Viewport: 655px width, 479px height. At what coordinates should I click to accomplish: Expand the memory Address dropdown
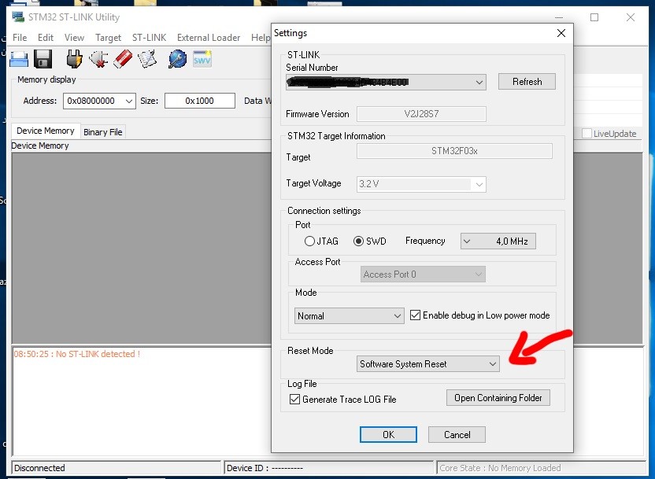pyautogui.click(x=128, y=101)
